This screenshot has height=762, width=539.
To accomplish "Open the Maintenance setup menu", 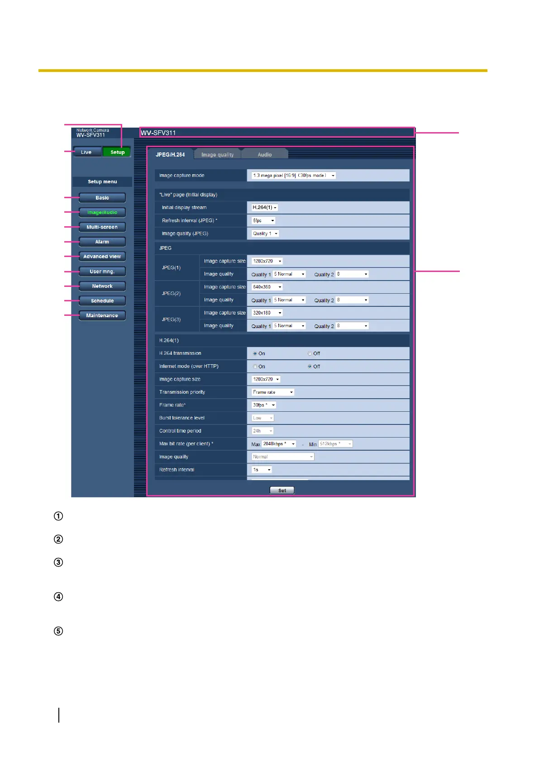I will (x=102, y=315).
